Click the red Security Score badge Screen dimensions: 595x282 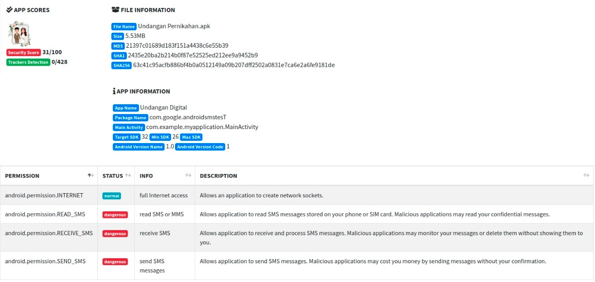tap(24, 53)
